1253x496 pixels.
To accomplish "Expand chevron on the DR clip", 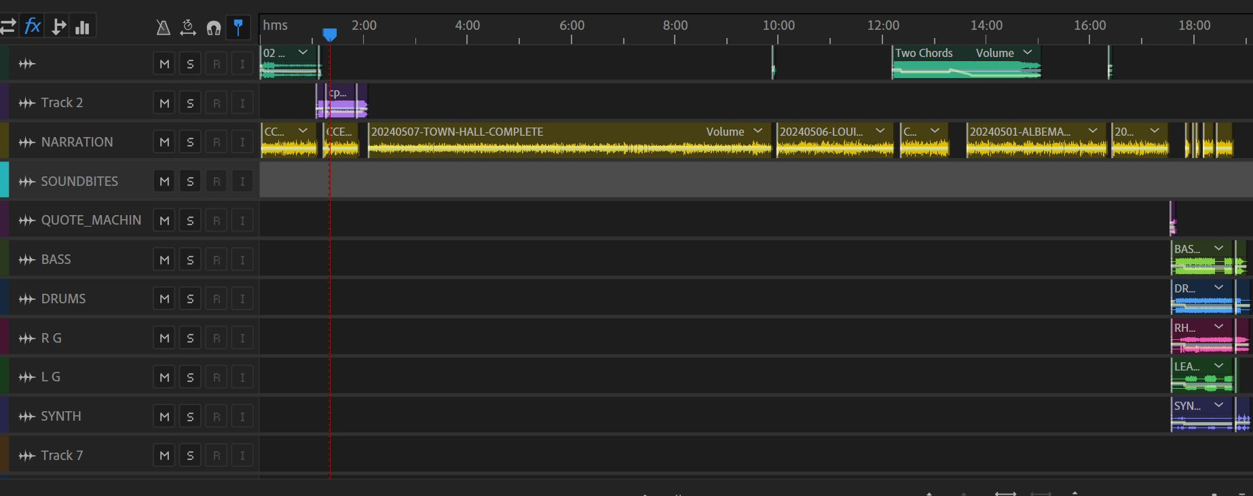I will coord(1219,288).
